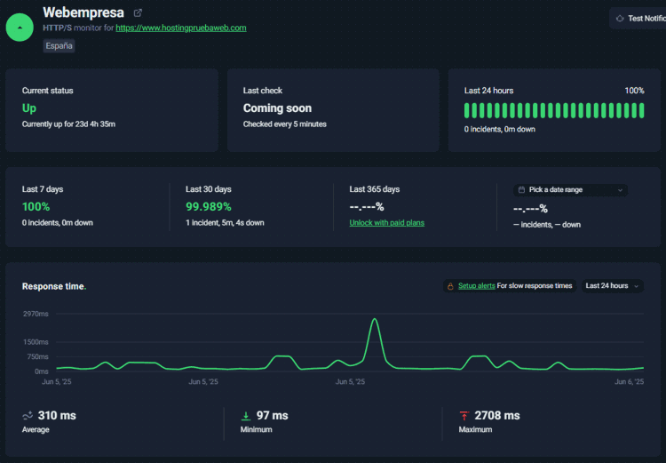
Task: Click the 97 ms minimum value
Action: [273, 415]
